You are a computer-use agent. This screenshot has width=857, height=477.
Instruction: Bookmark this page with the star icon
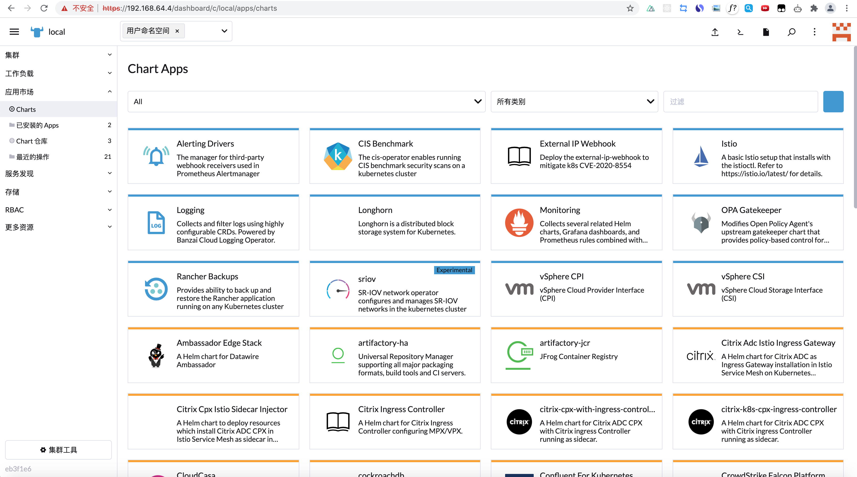point(630,8)
